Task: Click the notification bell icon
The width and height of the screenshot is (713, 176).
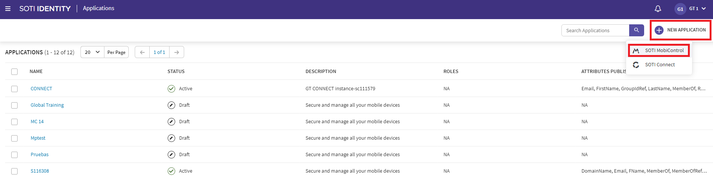Action: click(658, 9)
